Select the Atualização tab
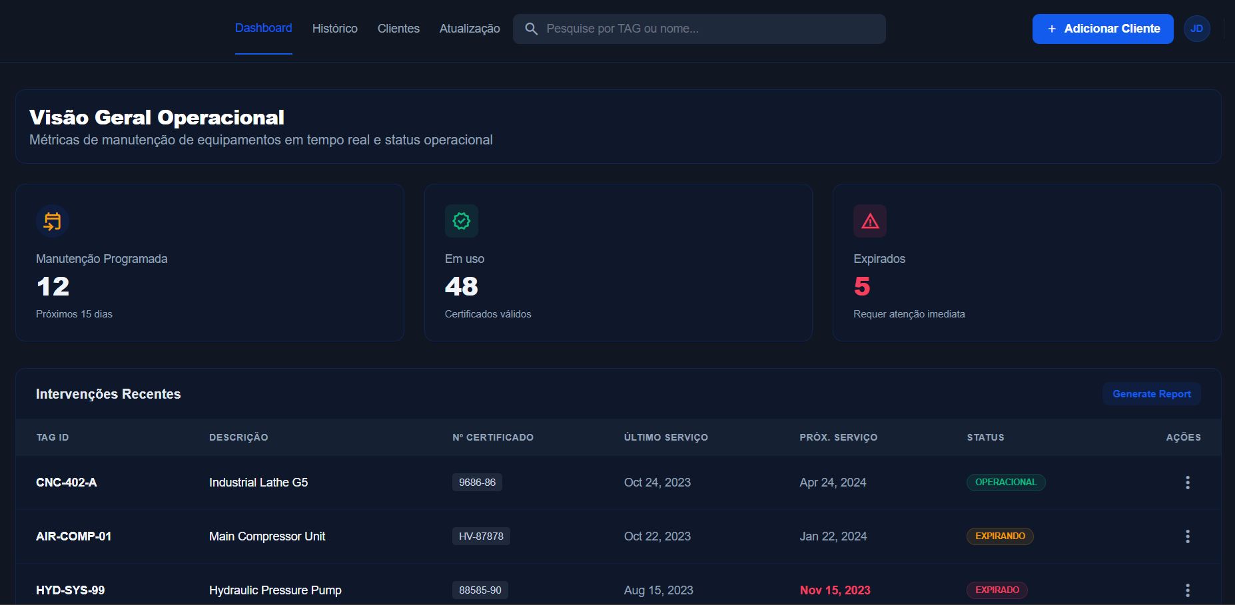The width and height of the screenshot is (1235, 605). tap(470, 29)
